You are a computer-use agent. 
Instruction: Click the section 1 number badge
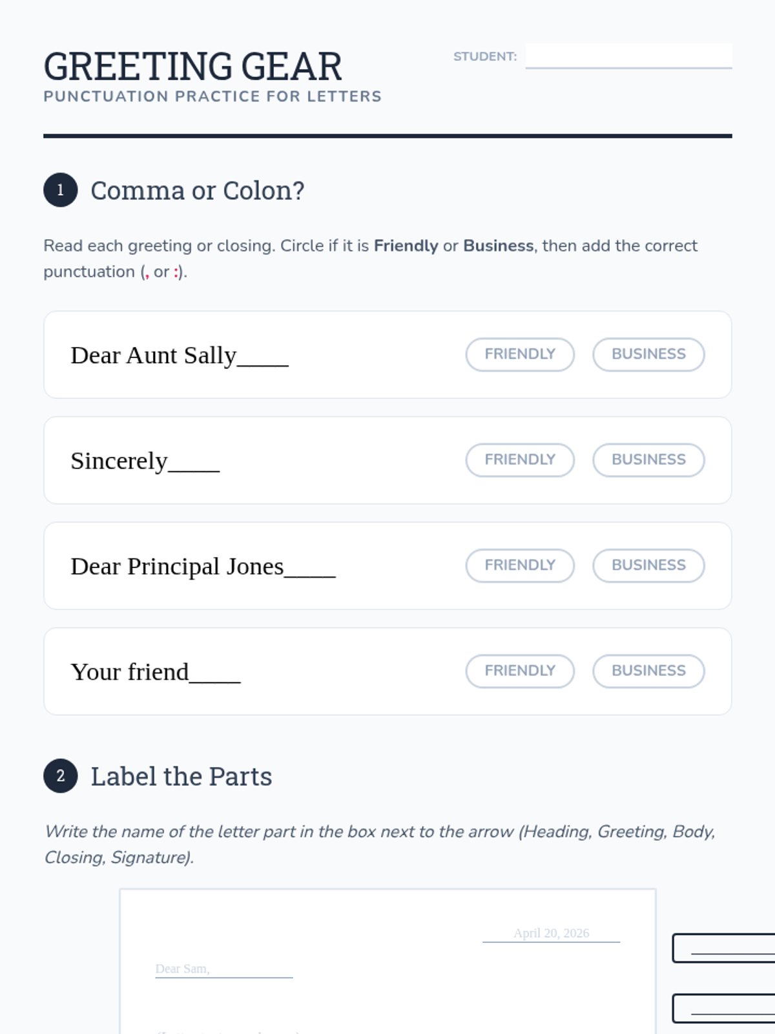61,190
